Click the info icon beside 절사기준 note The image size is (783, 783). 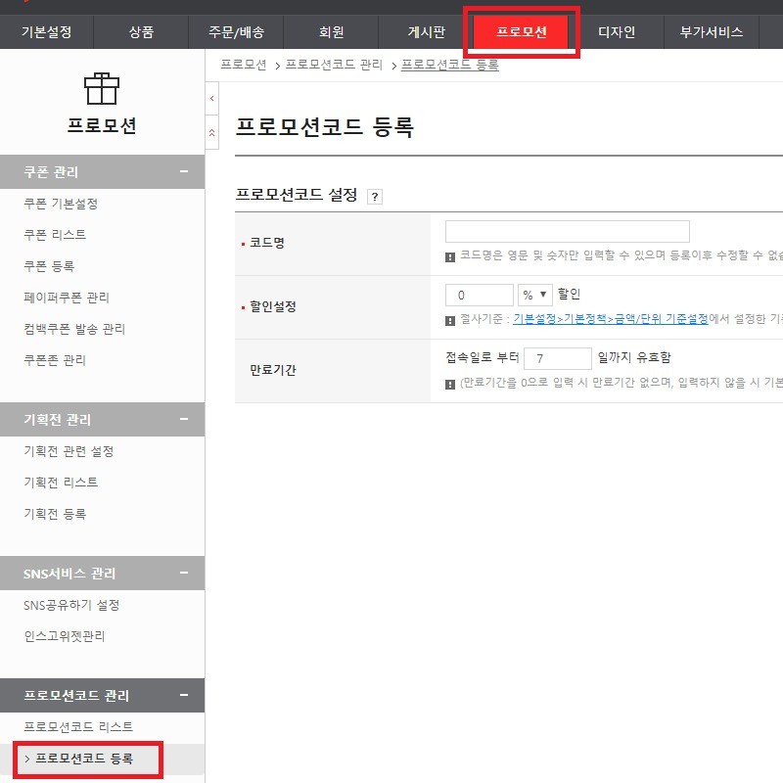450,321
